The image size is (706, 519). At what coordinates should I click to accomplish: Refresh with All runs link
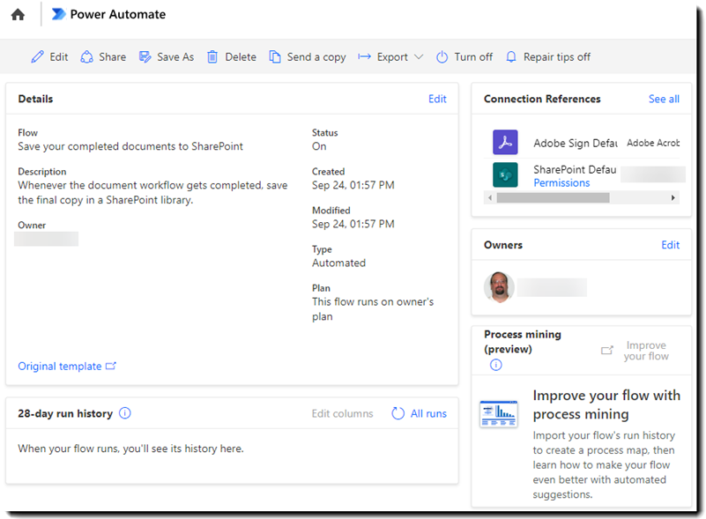[420, 413]
